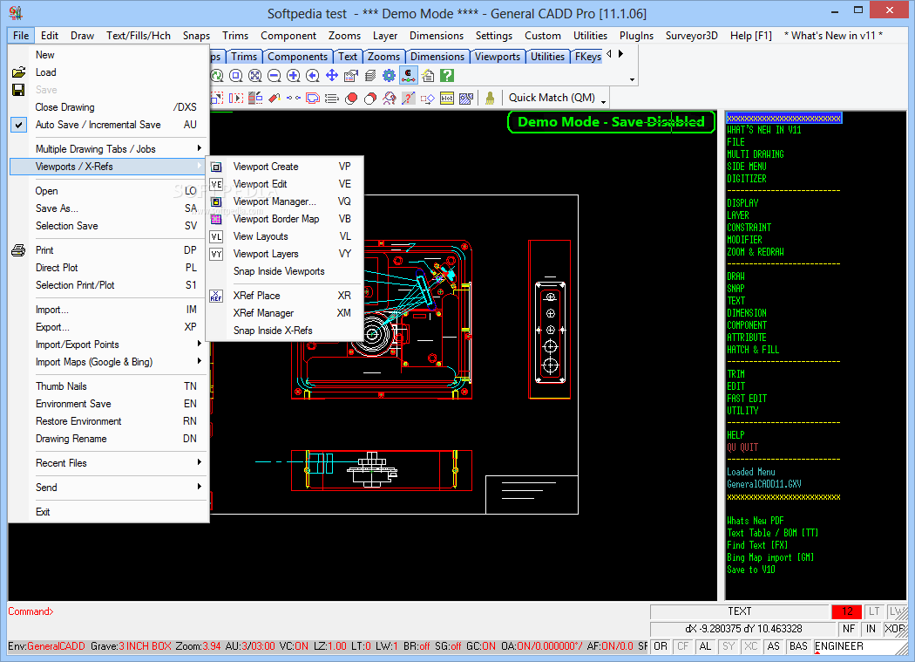Click the ENGINEER units field
Image resolution: width=915 pixels, height=662 pixels.
[859, 646]
